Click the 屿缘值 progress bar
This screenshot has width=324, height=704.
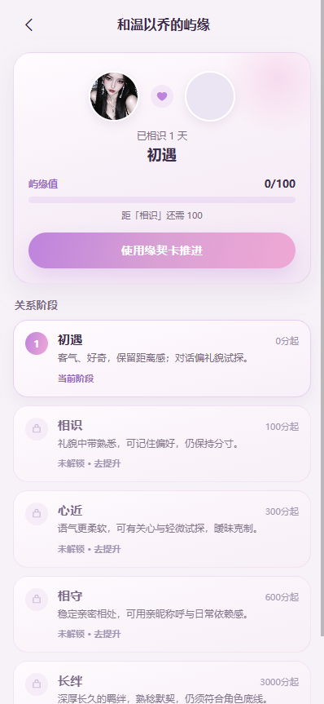point(162,200)
